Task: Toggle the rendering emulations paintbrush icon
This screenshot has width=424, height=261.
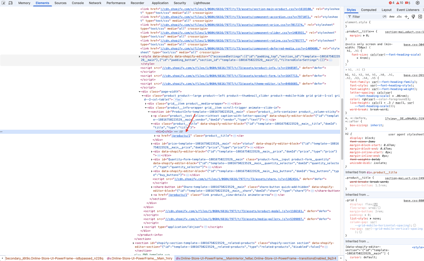Action: point(413,17)
